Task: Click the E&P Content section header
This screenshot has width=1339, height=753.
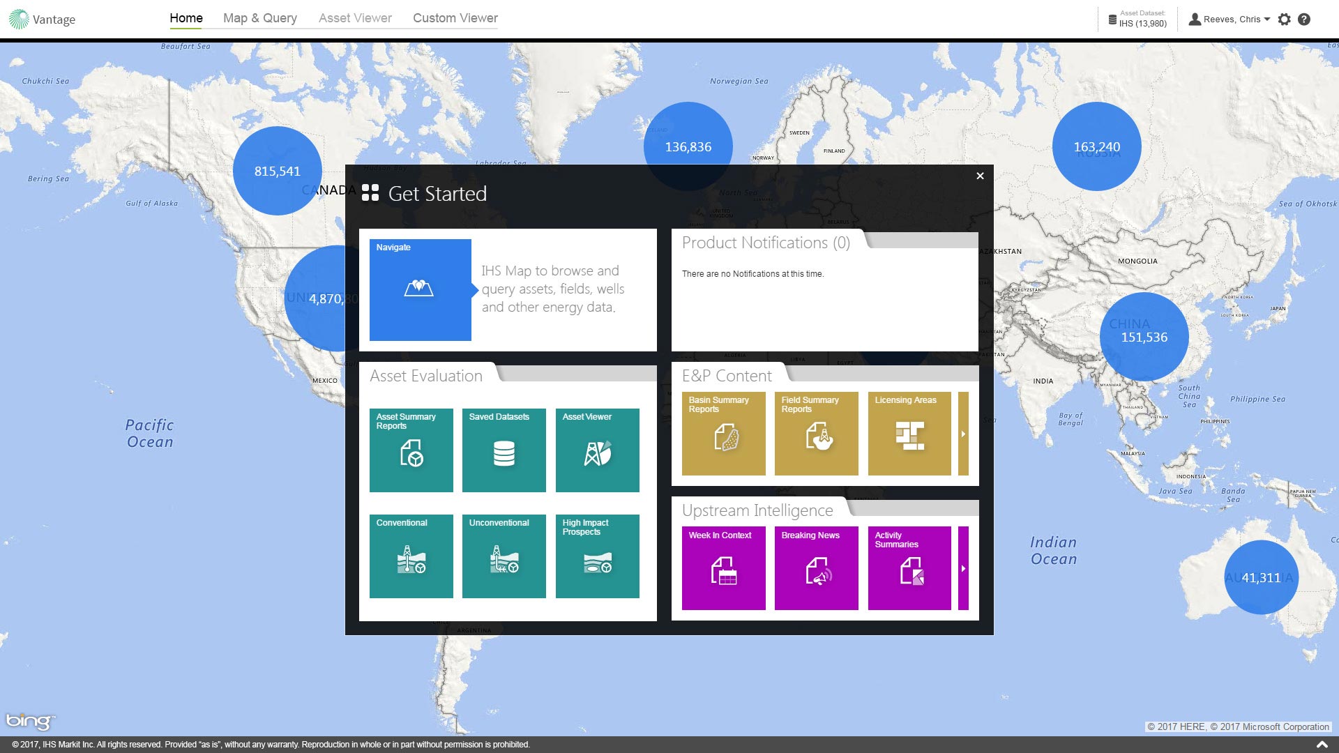Action: [x=727, y=376]
